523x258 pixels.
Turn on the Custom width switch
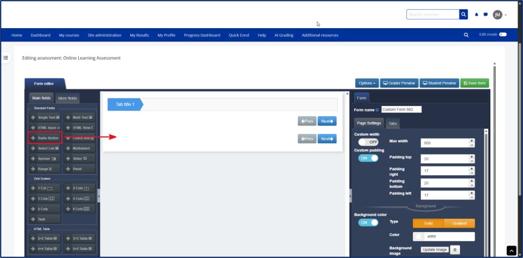tap(368, 142)
